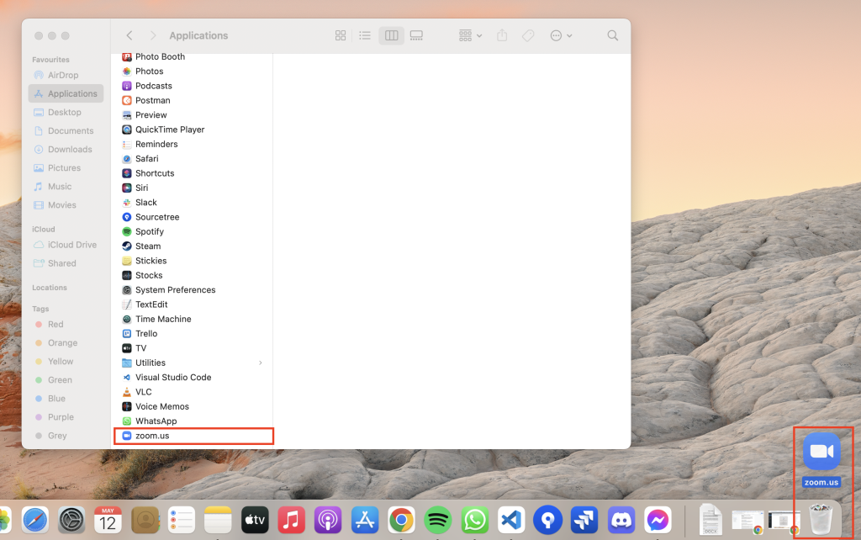Open Music from the Dock
This screenshot has width=861, height=540.
(291, 520)
